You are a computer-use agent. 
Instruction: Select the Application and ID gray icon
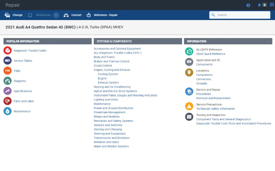pos(189,62)
